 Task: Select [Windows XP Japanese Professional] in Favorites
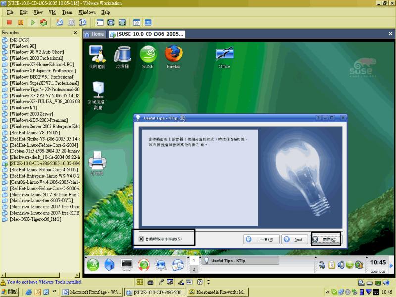43,71
